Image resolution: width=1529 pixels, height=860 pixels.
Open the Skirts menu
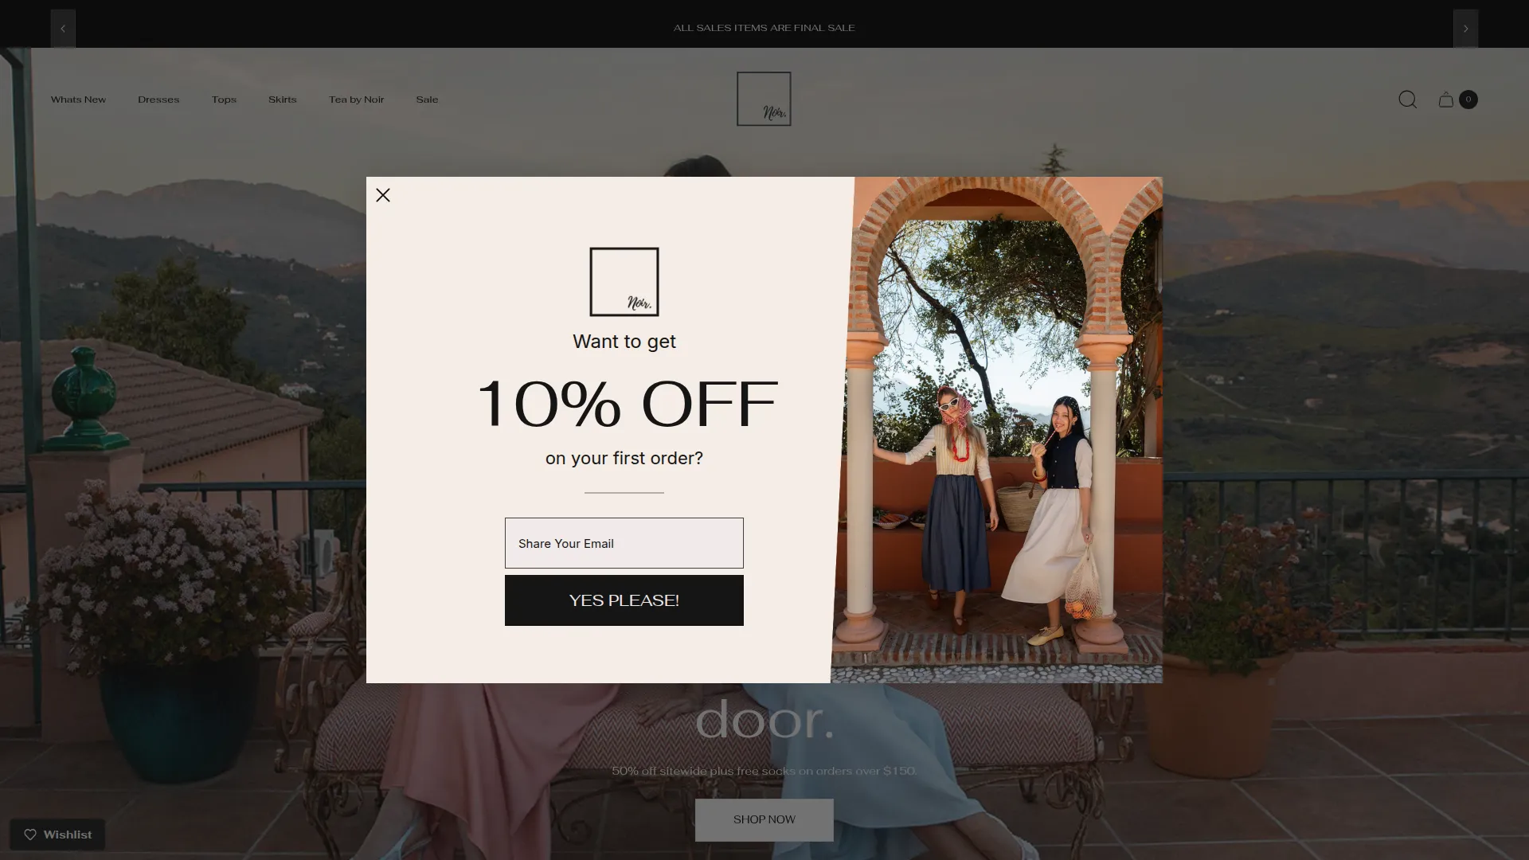pos(282,100)
